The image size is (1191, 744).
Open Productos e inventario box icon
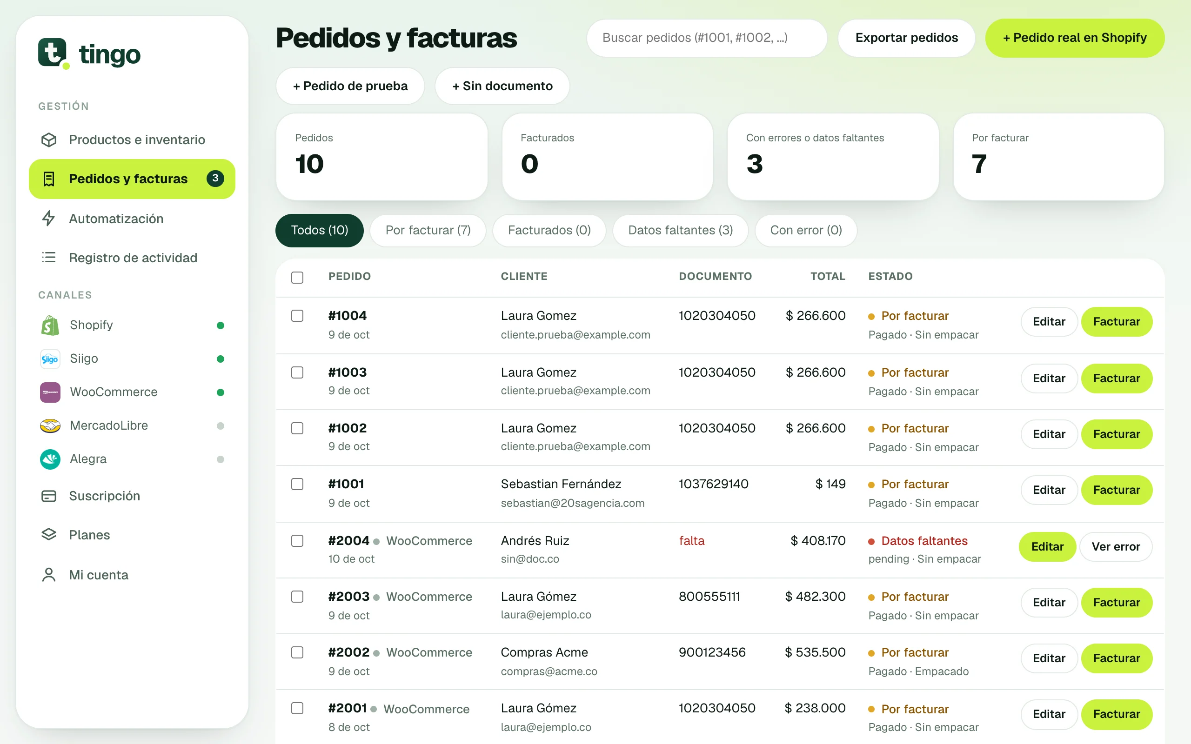coord(49,140)
